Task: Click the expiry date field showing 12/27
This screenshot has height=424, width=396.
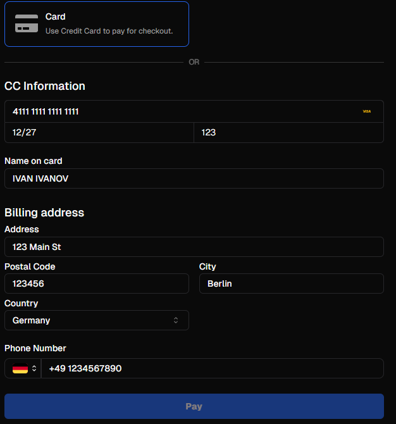Action: point(99,133)
